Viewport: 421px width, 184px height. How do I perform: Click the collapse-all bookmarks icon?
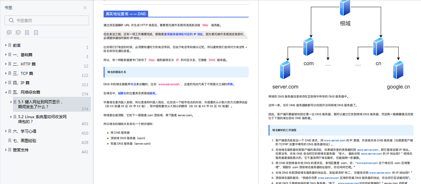(18, 33)
